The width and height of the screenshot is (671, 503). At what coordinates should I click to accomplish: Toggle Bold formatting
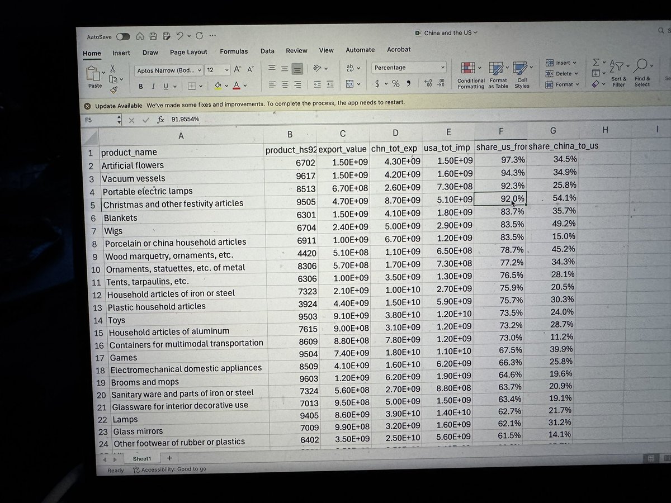[141, 87]
